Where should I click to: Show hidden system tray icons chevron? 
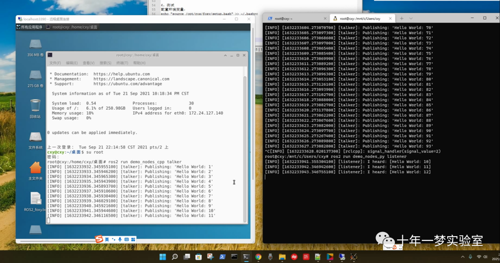point(462,257)
